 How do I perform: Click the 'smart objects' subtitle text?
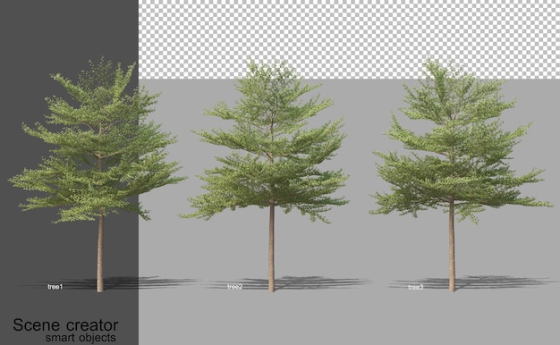pos(81,338)
